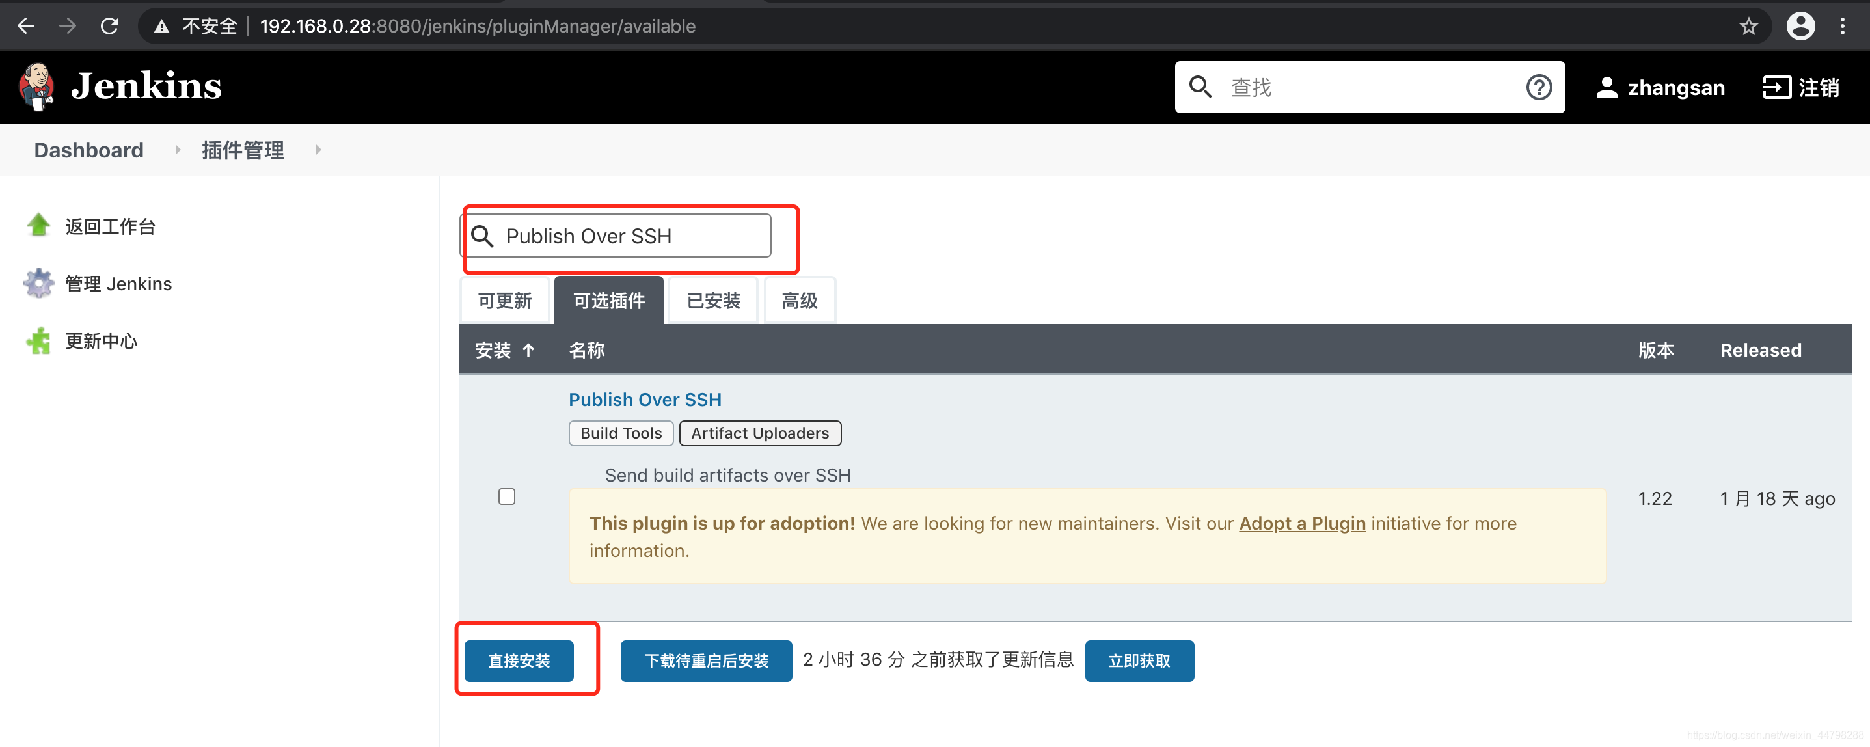Click the update-info text '2 小时 36 分'
The width and height of the screenshot is (1870, 747).
[x=854, y=659]
